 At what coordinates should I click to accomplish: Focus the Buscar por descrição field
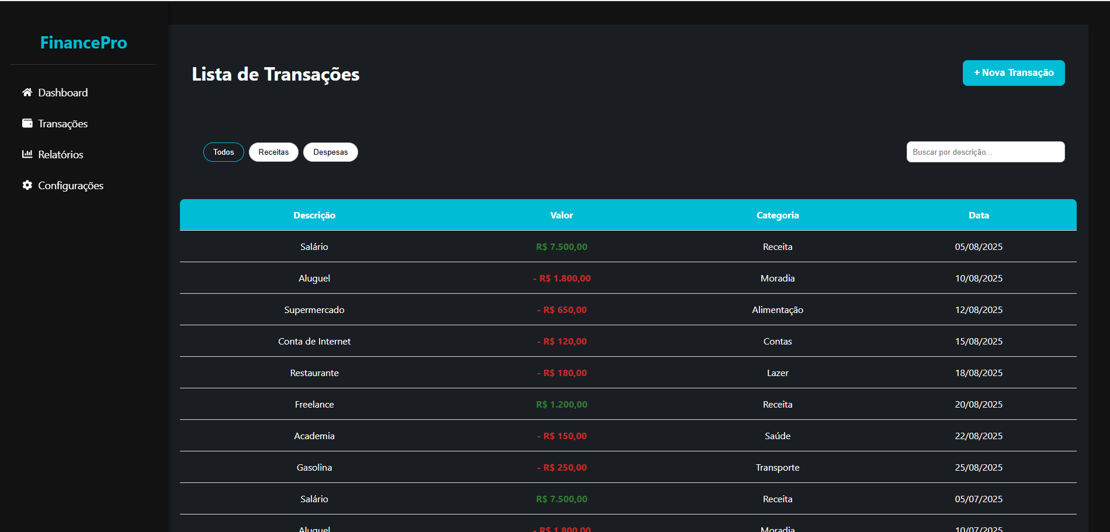[985, 152]
